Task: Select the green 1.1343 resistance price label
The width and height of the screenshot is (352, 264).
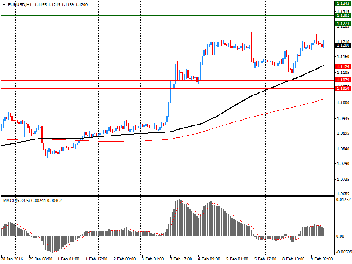Action: point(343,4)
